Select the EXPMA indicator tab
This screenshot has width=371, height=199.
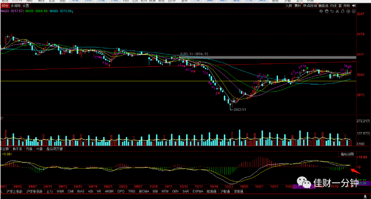click(x=198, y=191)
